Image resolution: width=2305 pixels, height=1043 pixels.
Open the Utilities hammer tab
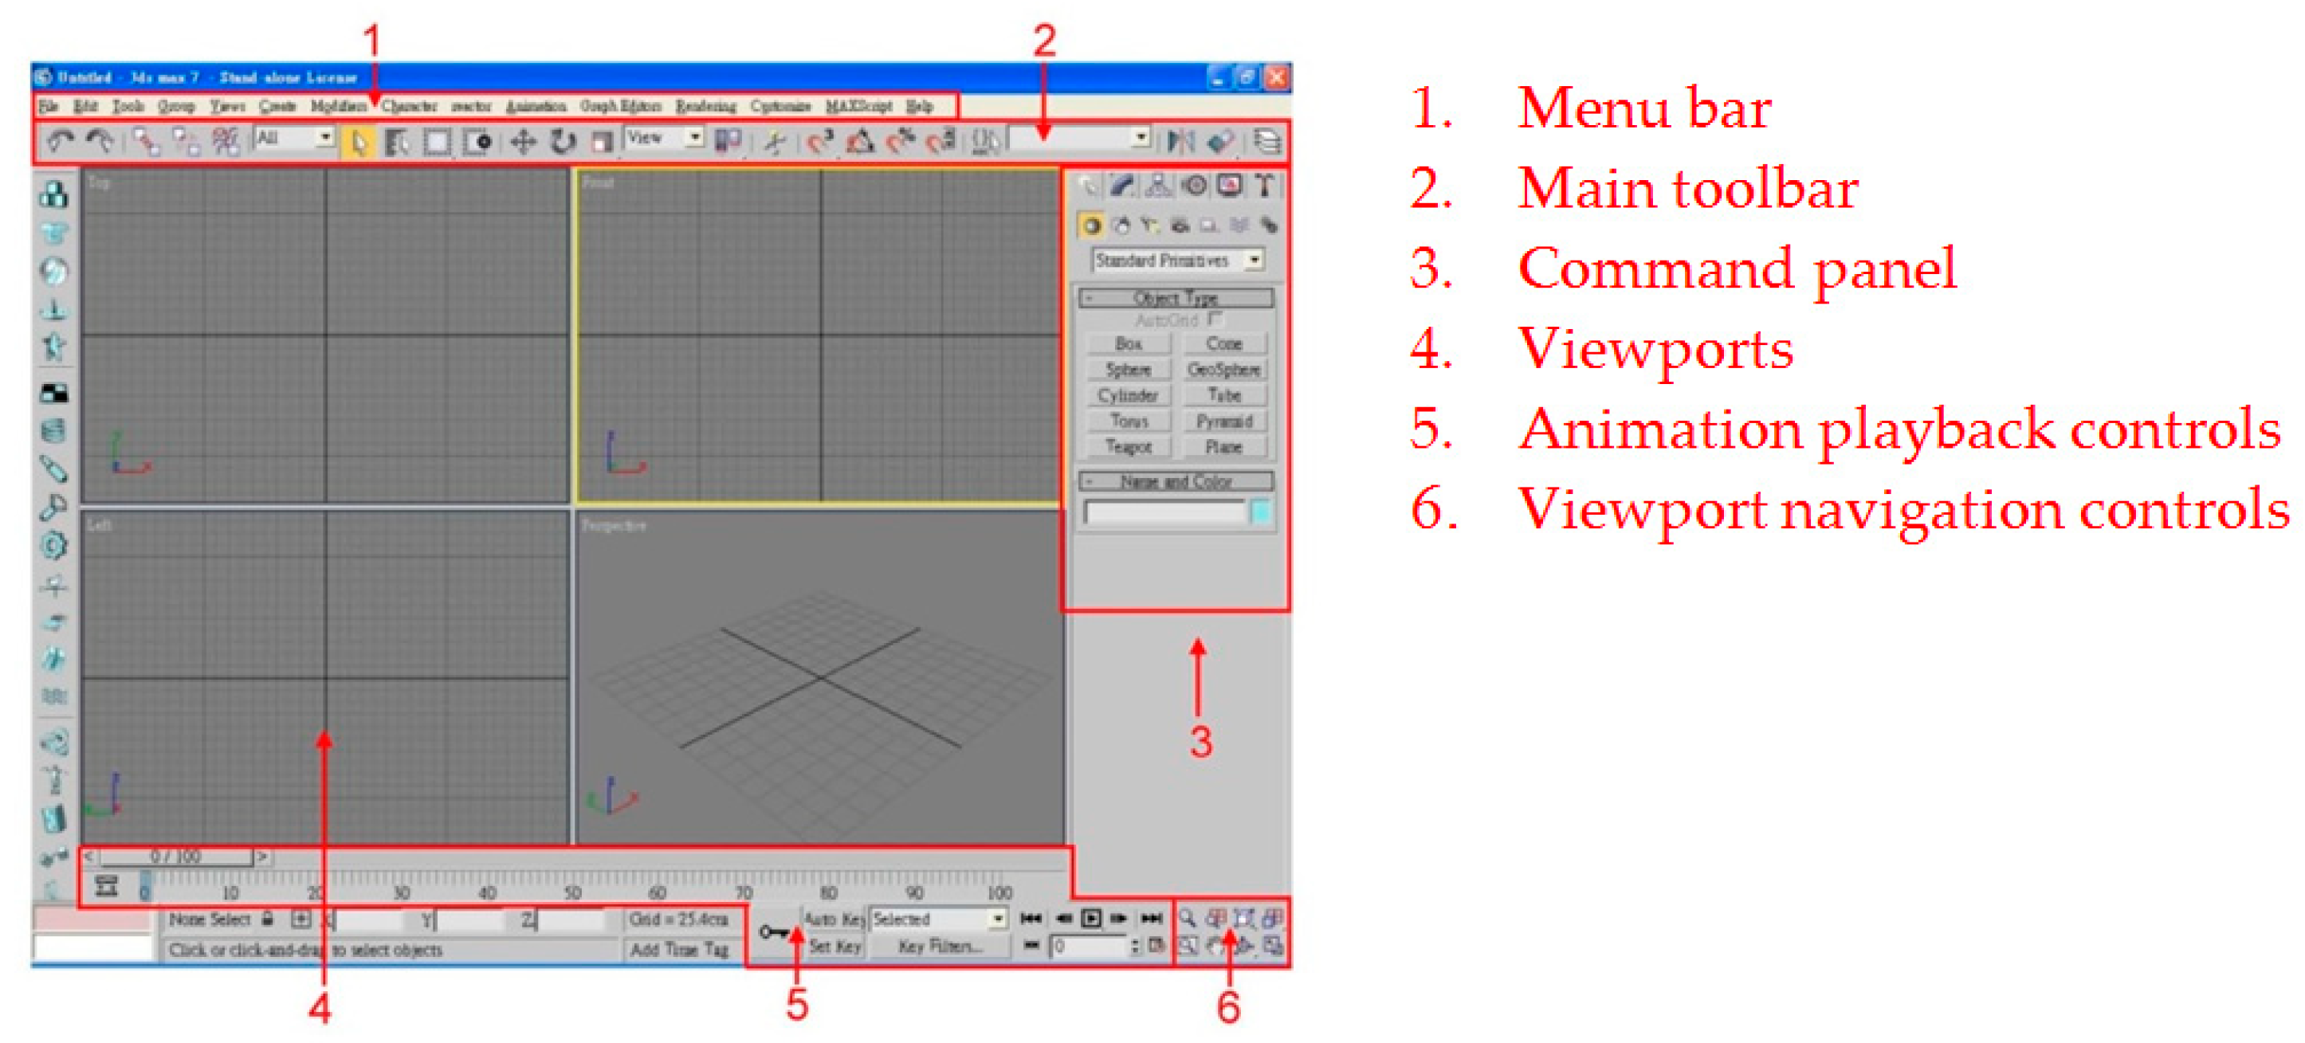pos(1264,186)
